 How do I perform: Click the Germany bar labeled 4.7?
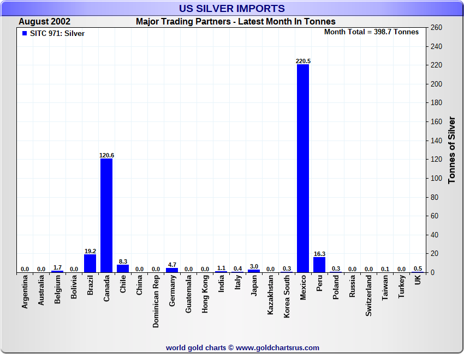172,270
